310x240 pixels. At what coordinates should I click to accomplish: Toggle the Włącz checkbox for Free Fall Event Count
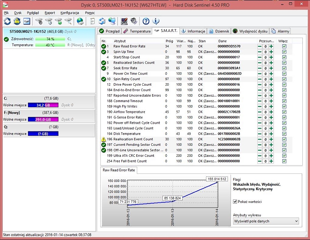pyautogui.click(x=284, y=161)
